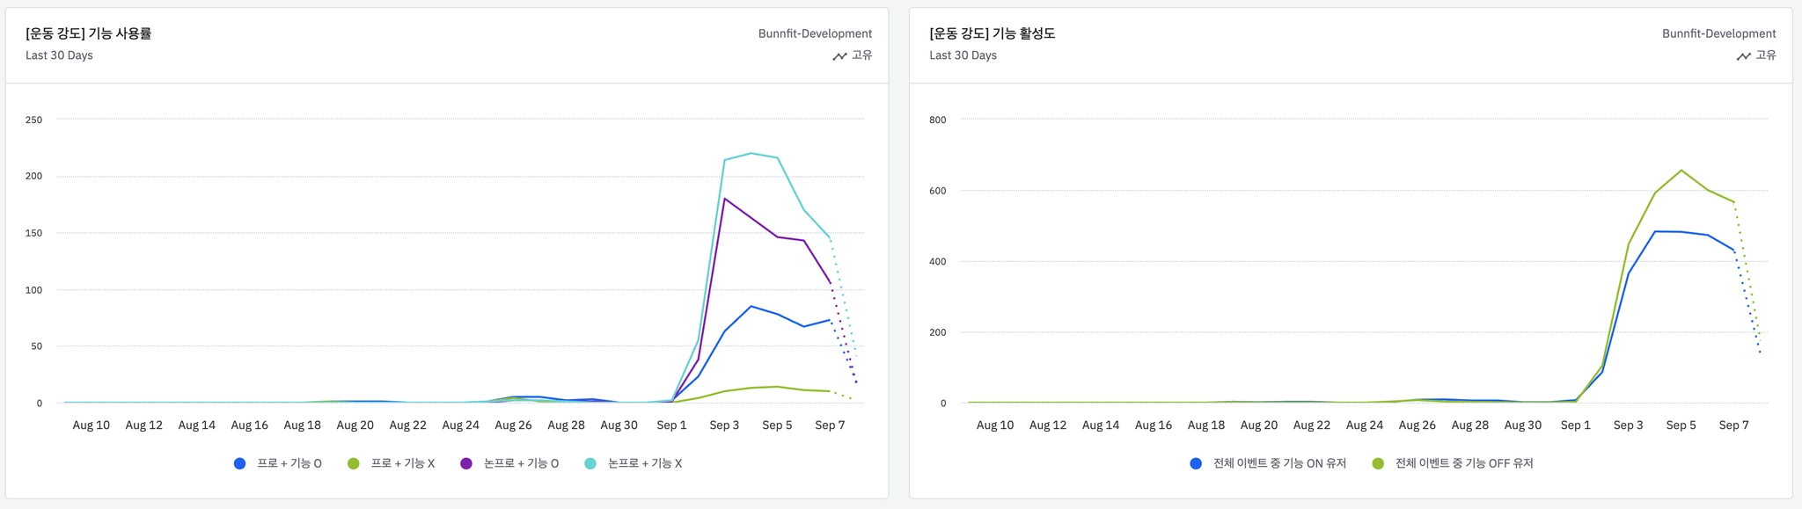Click the 고유 label on the 기능 활성도 chart
The width and height of the screenshot is (1802, 509).
coord(1766,55)
